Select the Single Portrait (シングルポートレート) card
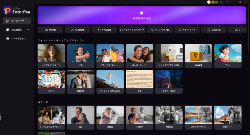This screenshot has height=135, width=250. click(x=51, y=56)
